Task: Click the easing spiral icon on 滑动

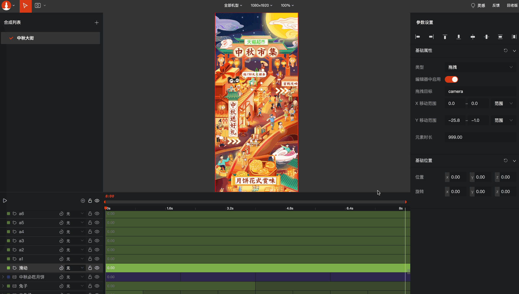Action: coord(61,268)
